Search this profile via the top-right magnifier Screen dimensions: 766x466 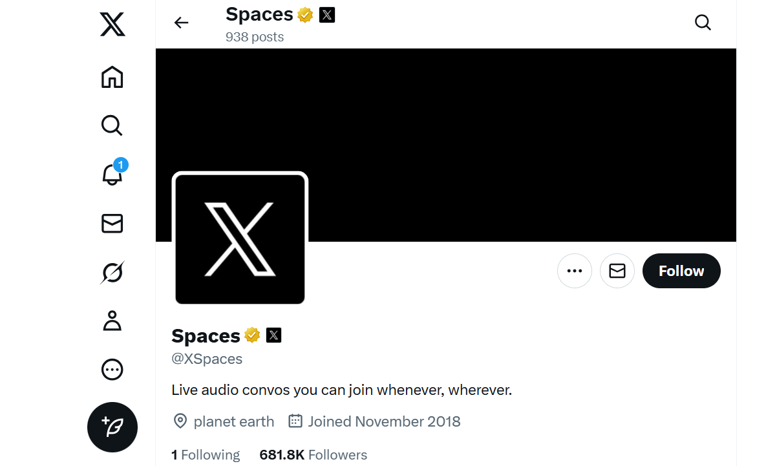click(703, 23)
